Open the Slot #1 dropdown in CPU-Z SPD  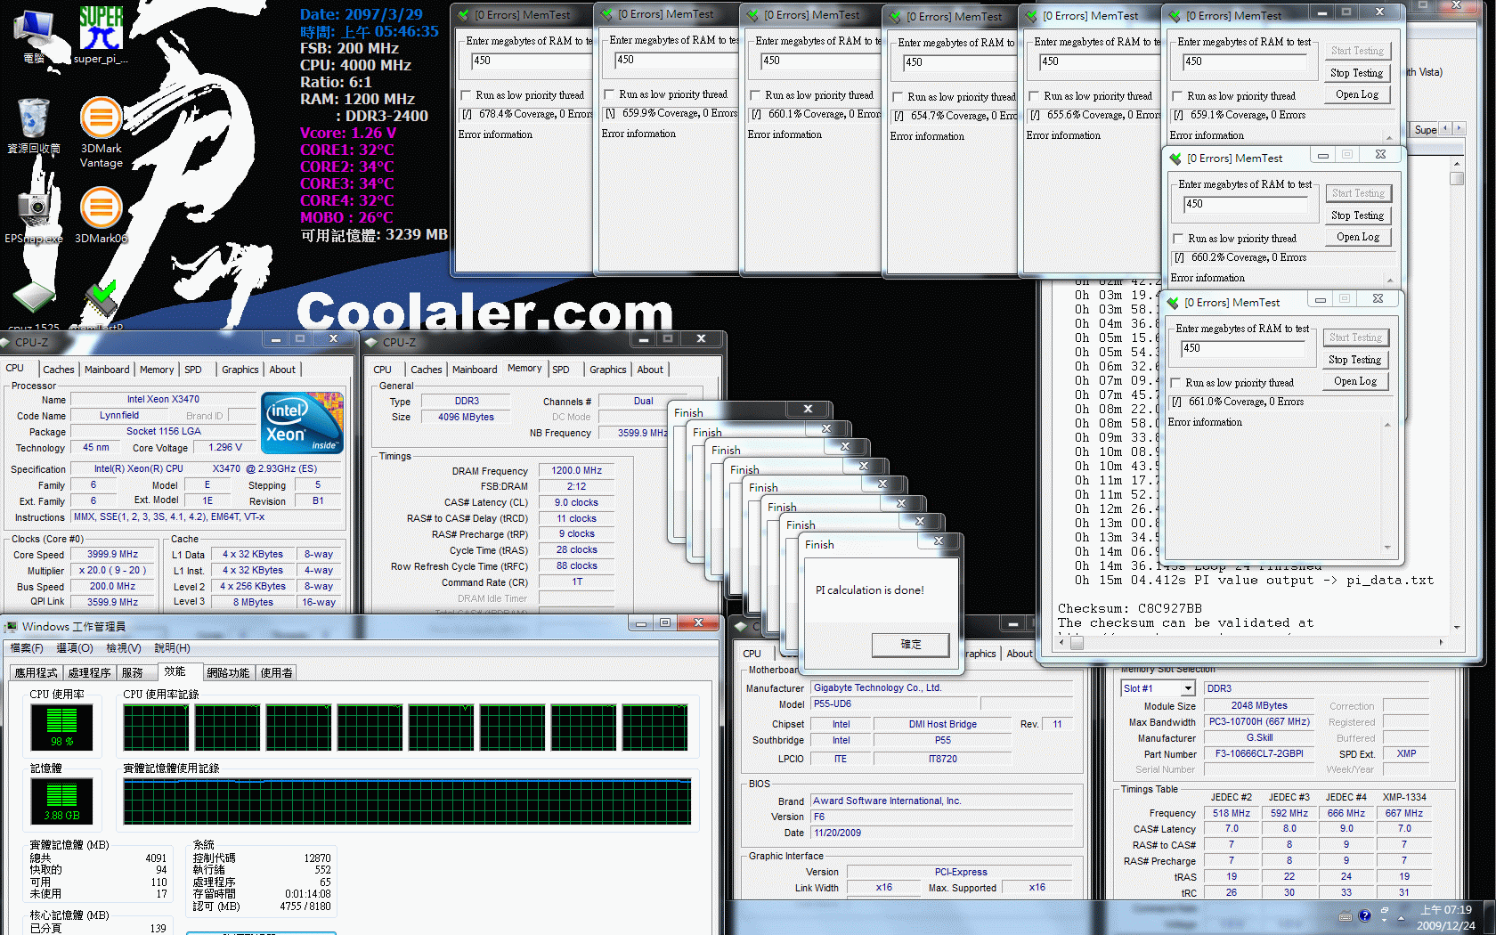coord(1187,688)
